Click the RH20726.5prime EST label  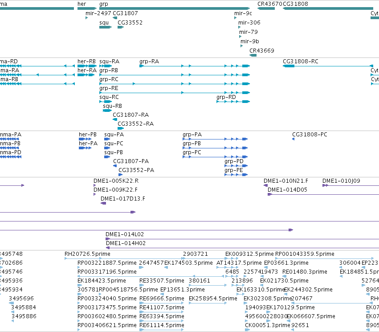click(x=87, y=254)
